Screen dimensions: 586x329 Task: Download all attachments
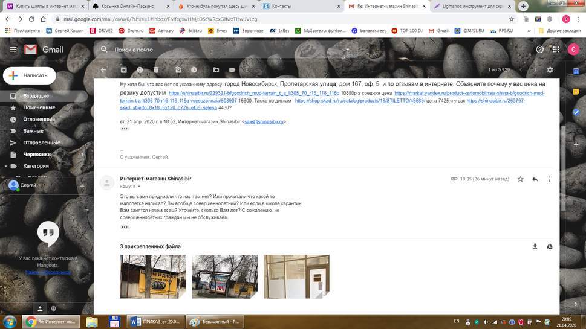[535, 246]
